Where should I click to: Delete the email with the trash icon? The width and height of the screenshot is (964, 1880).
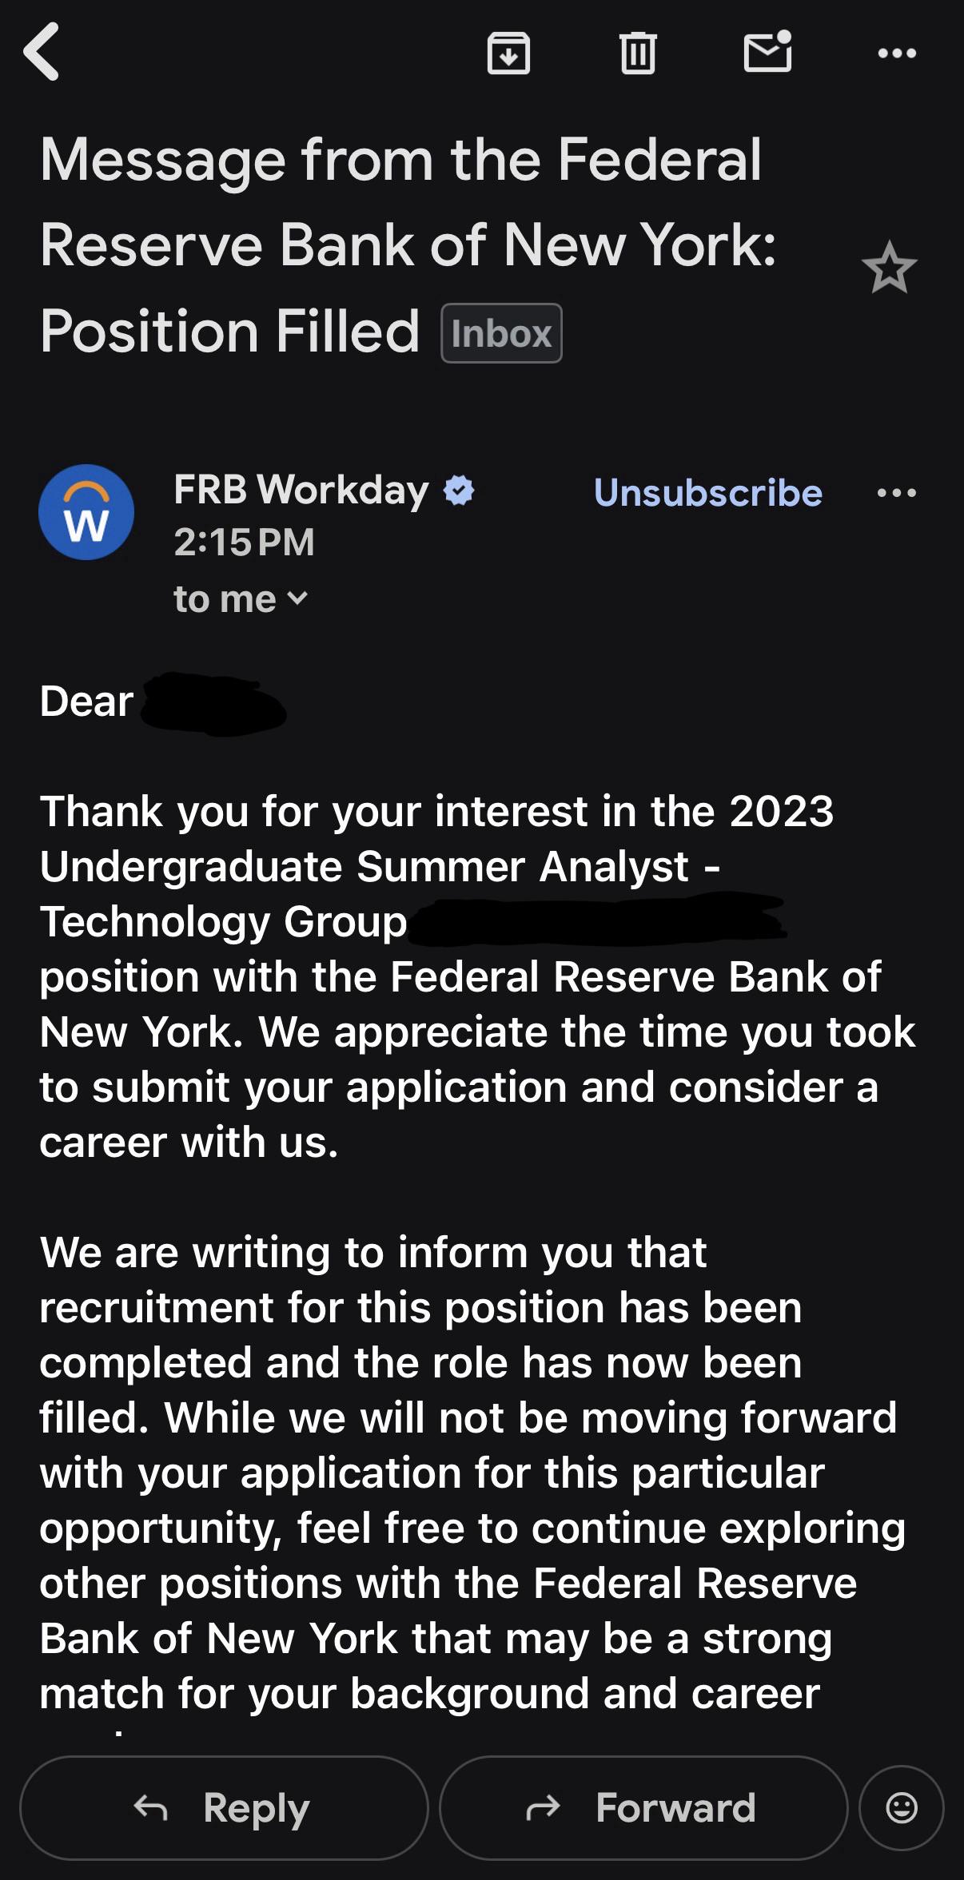(638, 53)
